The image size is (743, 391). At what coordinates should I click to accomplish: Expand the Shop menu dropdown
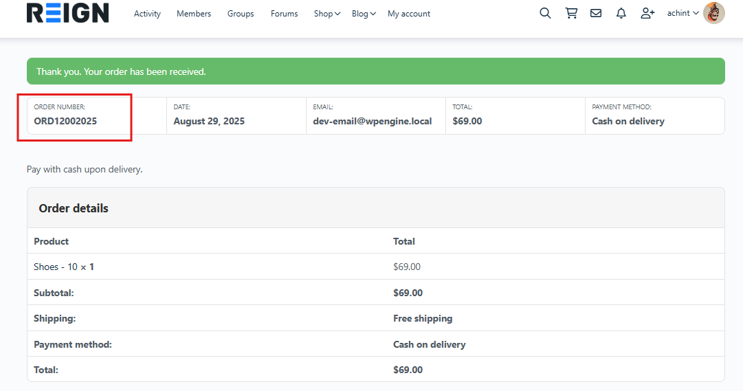[327, 14]
